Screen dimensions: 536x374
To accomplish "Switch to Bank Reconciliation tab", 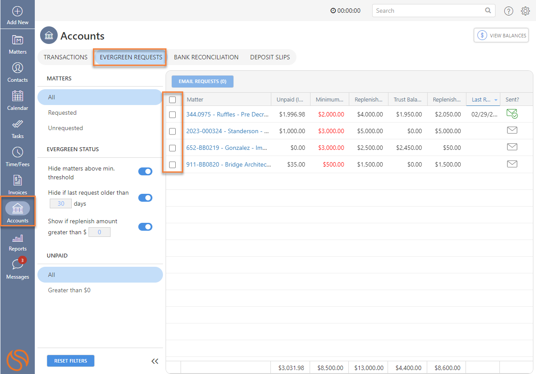I will click(x=206, y=57).
